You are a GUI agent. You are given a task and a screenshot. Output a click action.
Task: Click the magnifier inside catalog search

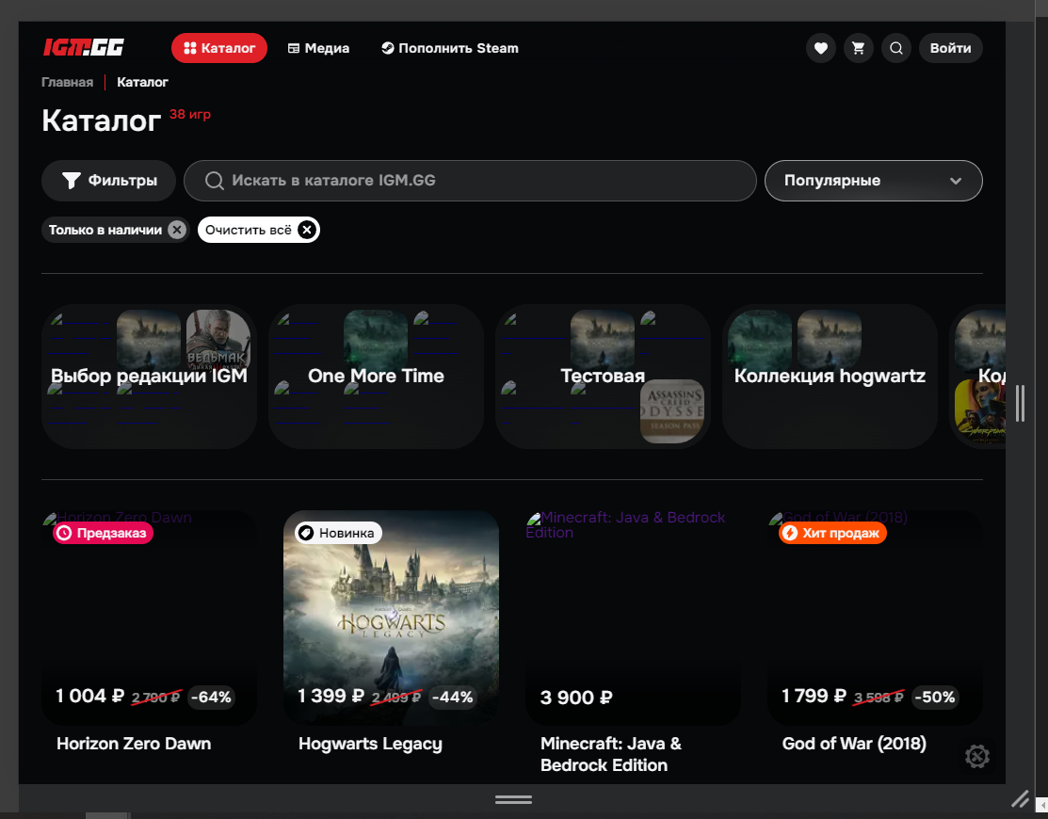pyautogui.click(x=214, y=181)
